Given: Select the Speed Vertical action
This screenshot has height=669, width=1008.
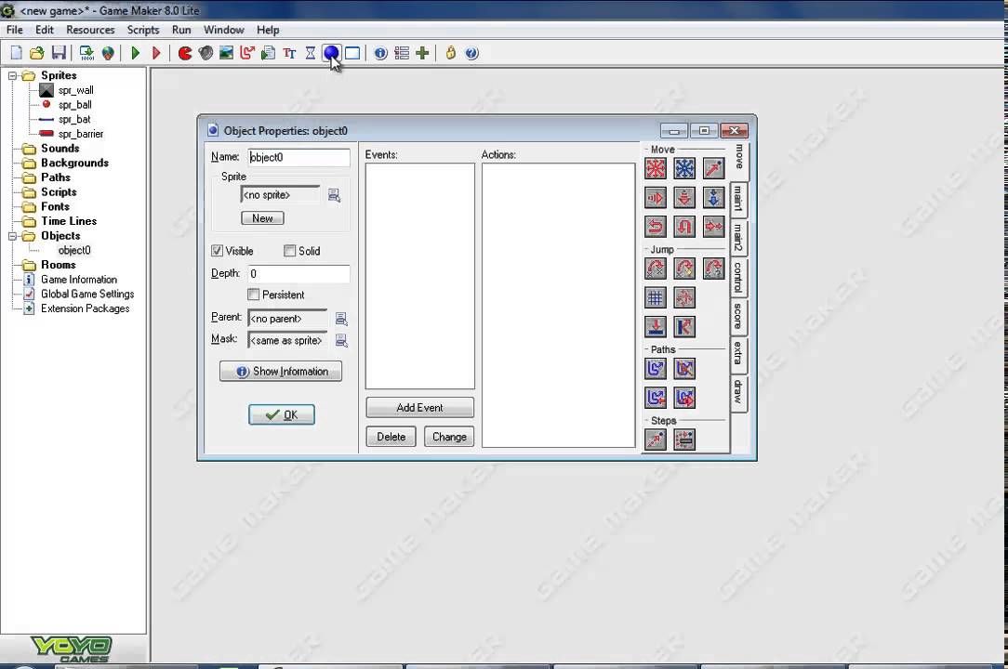Looking at the screenshot, I should point(684,197).
